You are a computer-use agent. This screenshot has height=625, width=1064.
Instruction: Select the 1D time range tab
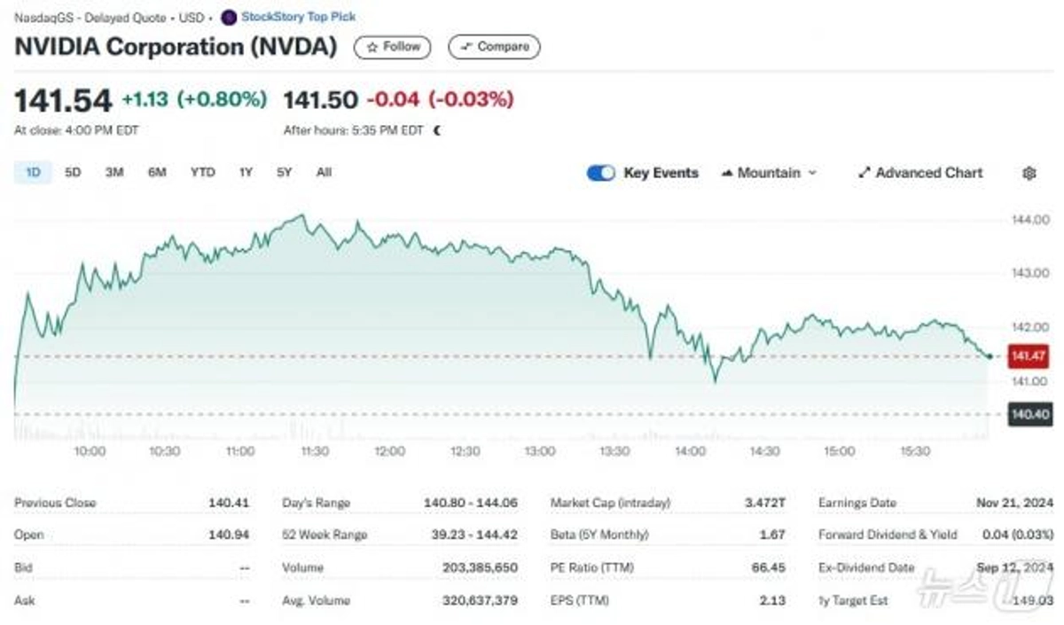pyautogui.click(x=33, y=173)
